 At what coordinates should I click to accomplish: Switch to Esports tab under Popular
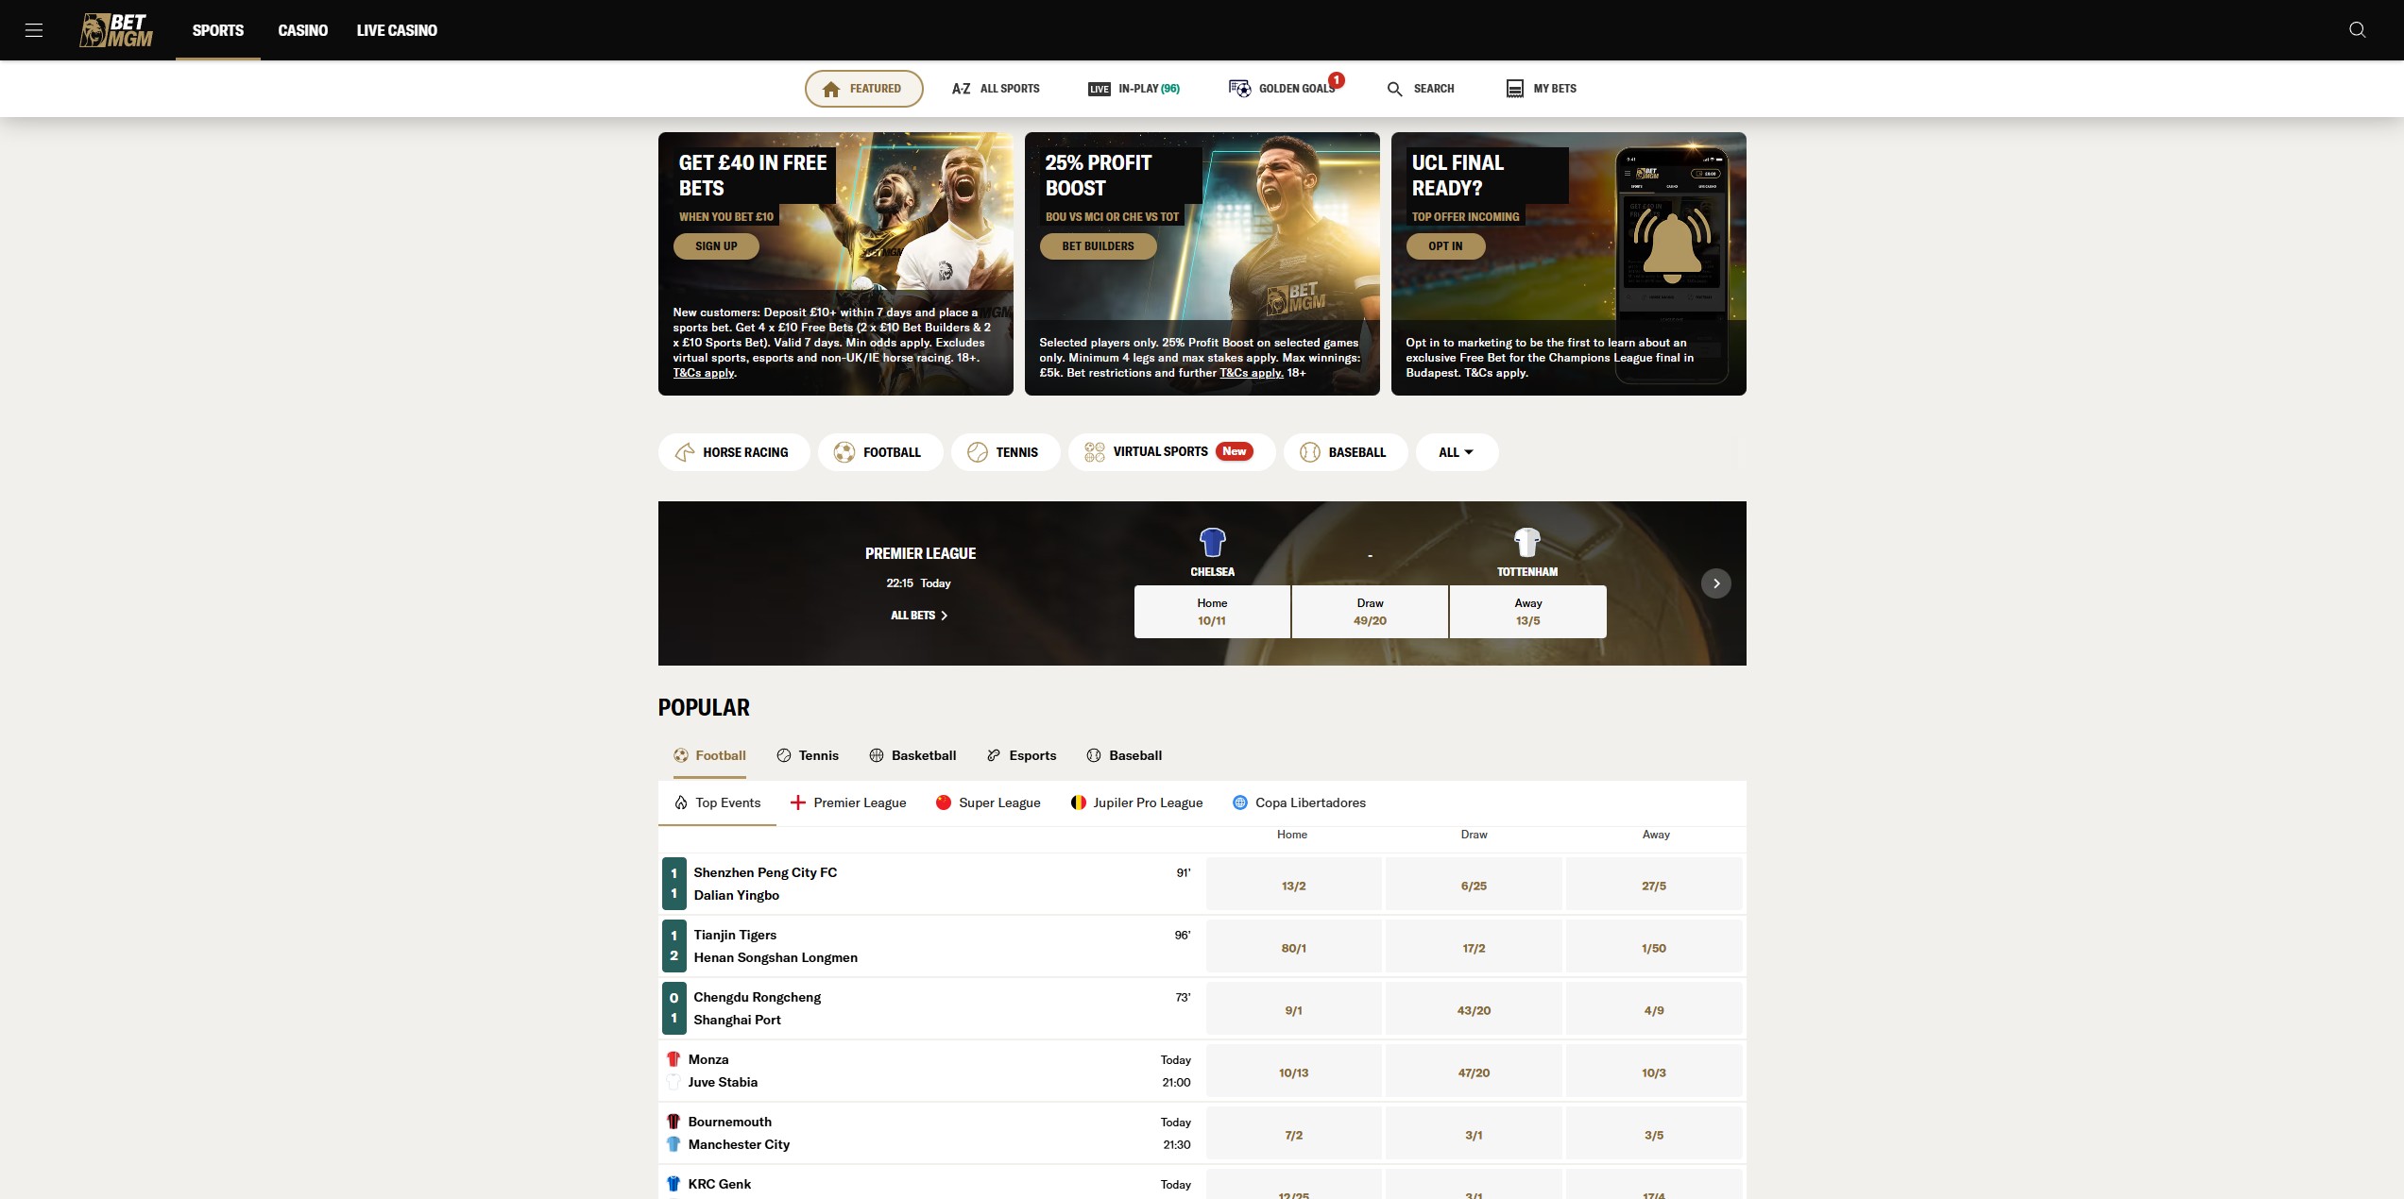(x=1021, y=755)
